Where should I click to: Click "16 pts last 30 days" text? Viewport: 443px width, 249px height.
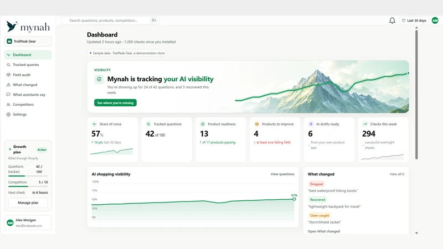(106, 142)
